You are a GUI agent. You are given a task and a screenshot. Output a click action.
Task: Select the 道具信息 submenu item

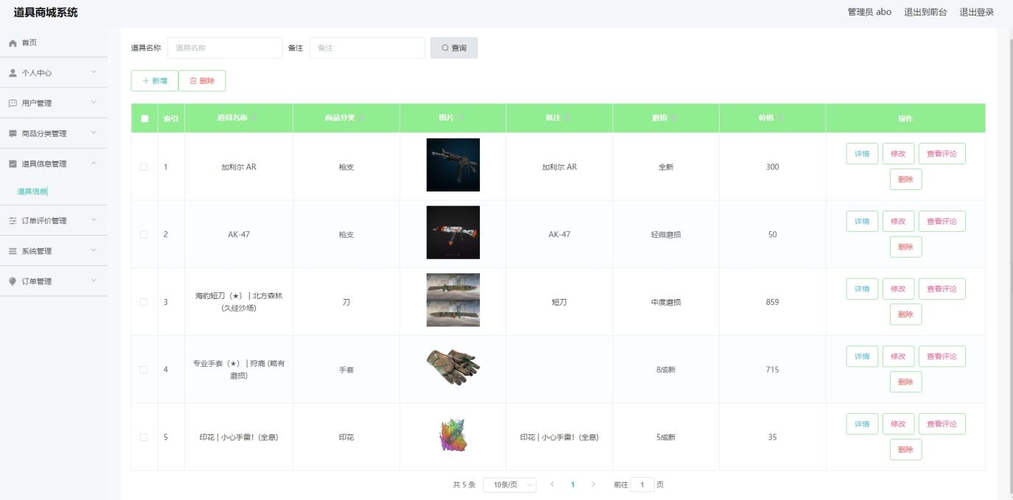coord(32,191)
